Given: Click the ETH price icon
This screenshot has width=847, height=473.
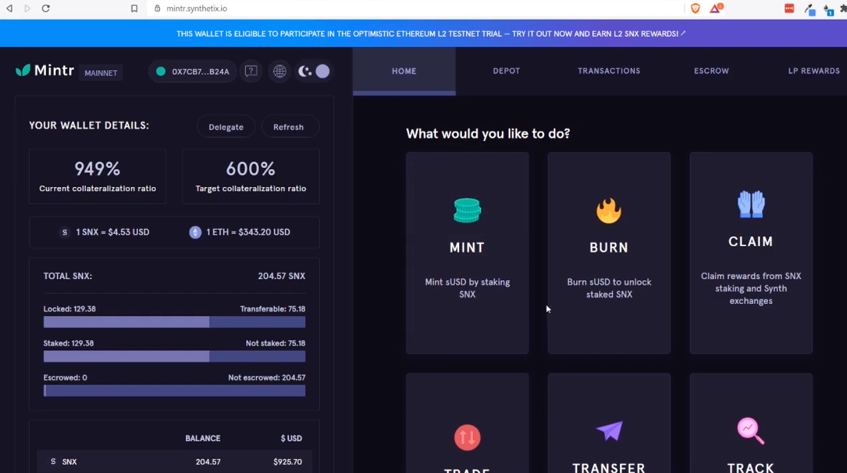Looking at the screenshot, I should point(196,232).
